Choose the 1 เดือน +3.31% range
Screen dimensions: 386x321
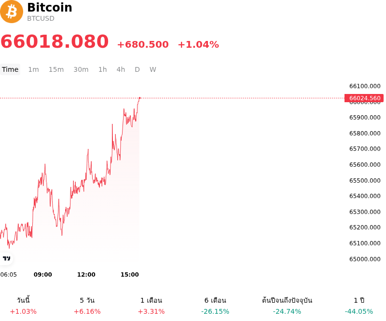151,306
